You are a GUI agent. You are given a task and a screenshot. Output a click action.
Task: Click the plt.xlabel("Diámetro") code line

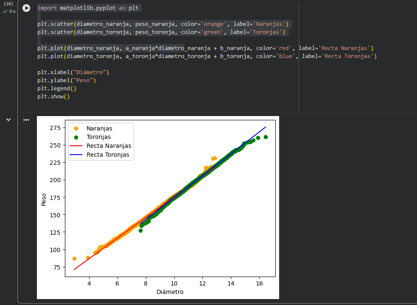[73, 72]
